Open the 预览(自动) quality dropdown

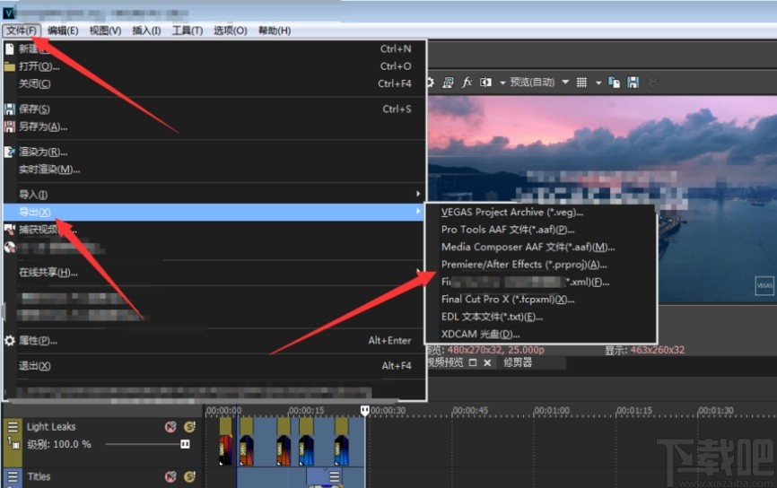[x=538, y=83]
